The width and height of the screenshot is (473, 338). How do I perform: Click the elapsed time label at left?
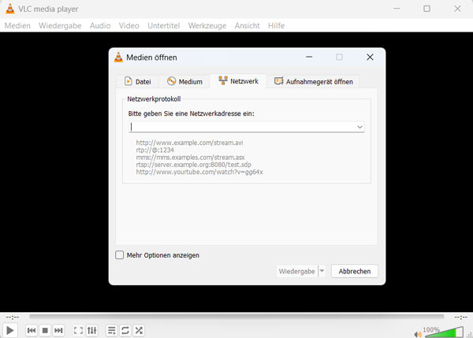13,317
